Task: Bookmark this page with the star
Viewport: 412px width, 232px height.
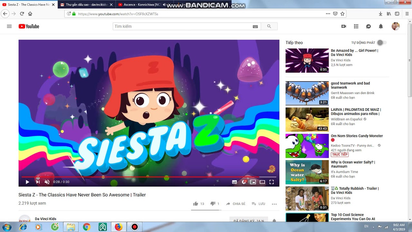Action: (x=342, y=14)
